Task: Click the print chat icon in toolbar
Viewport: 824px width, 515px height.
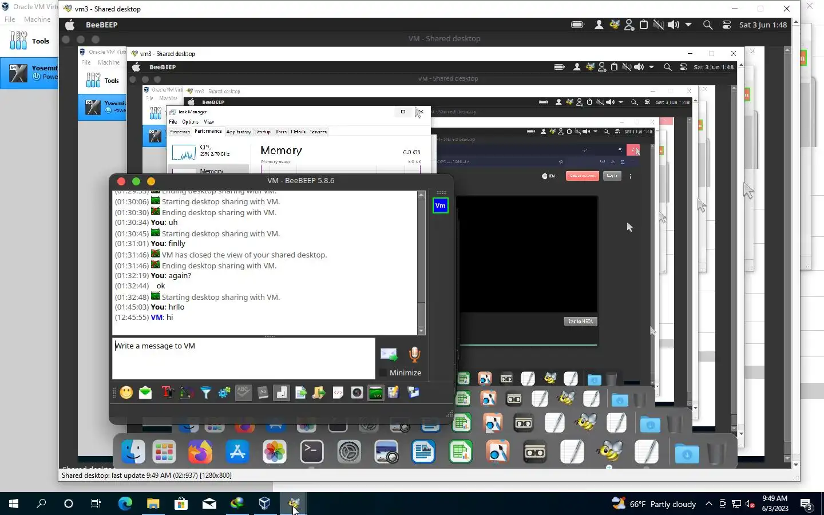Action: [x=413, y=393]
